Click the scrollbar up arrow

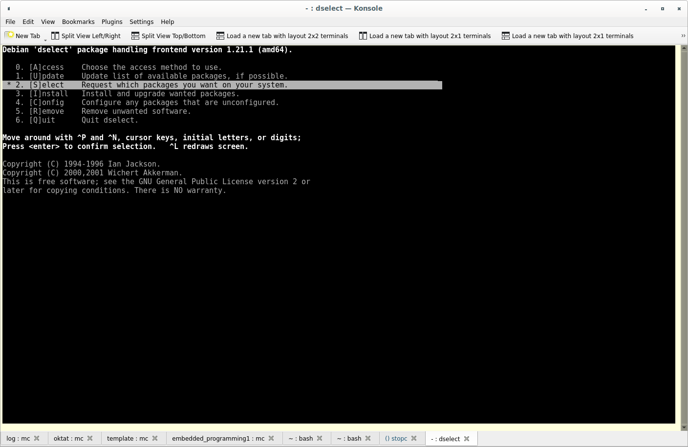point(683,48)
